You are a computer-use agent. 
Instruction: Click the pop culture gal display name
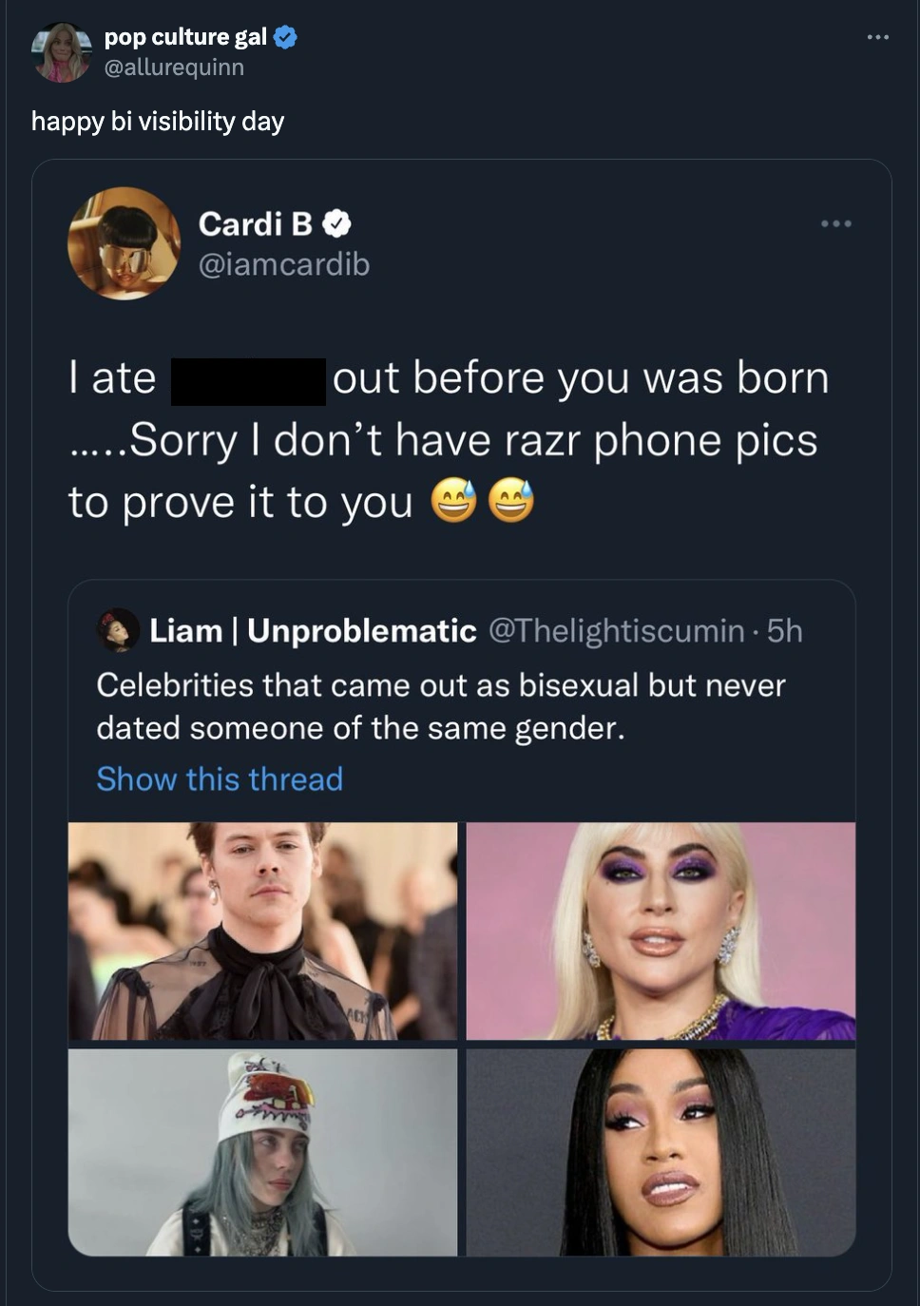[x=185, y=37]
